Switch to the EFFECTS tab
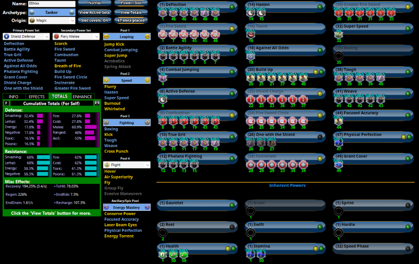Viewport: 419px width, 264px height. click(37, 96)
